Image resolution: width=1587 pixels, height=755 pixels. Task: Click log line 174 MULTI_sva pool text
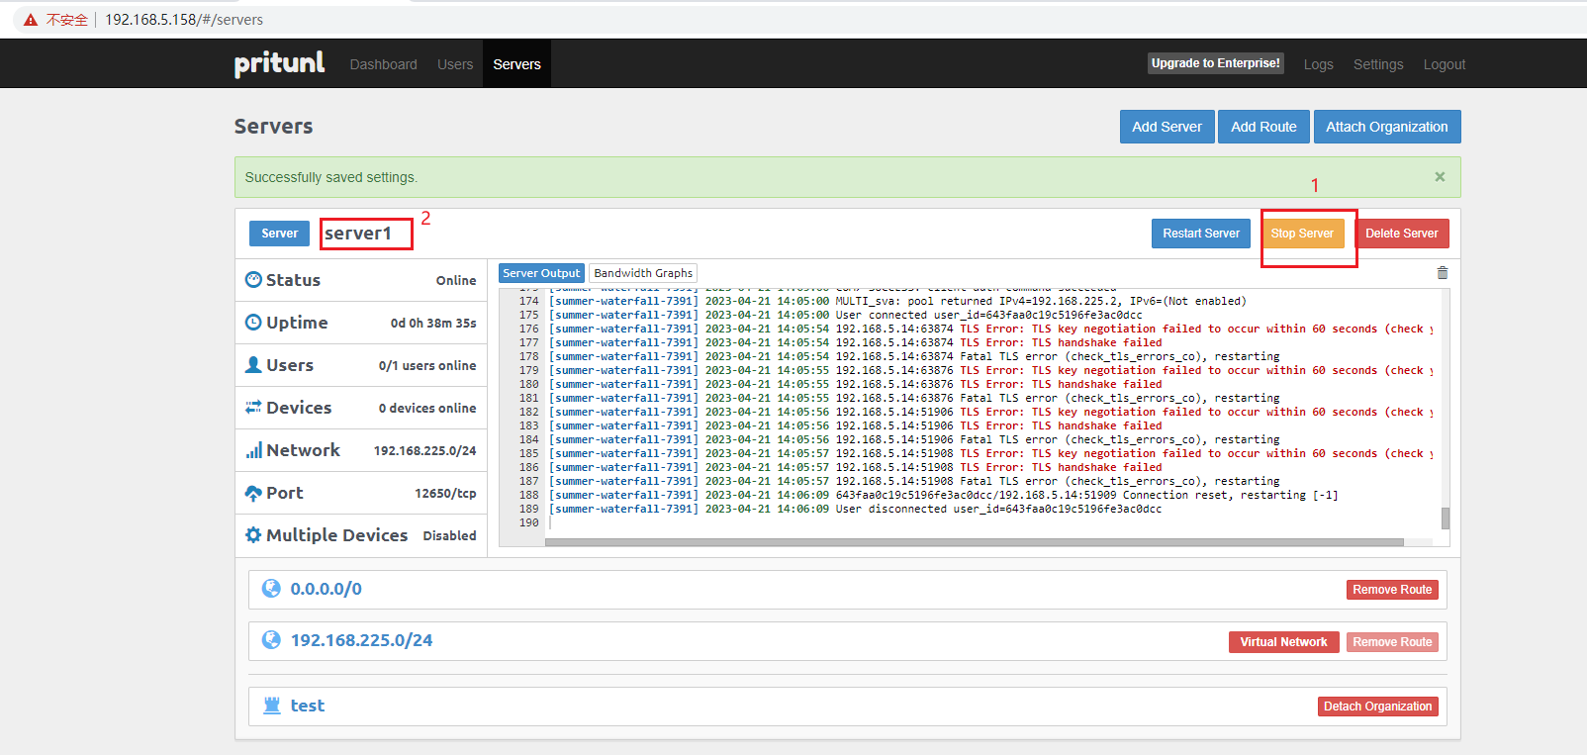1041,301
